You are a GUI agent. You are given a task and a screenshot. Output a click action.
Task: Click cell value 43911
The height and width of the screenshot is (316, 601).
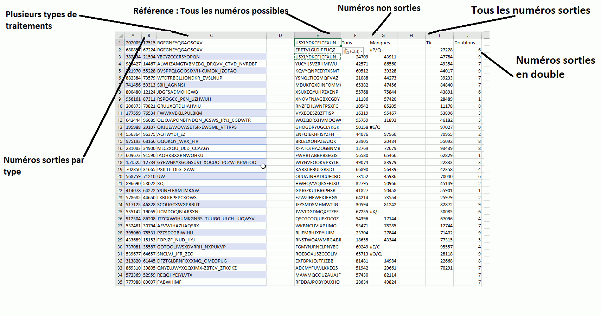pos(383,57)
